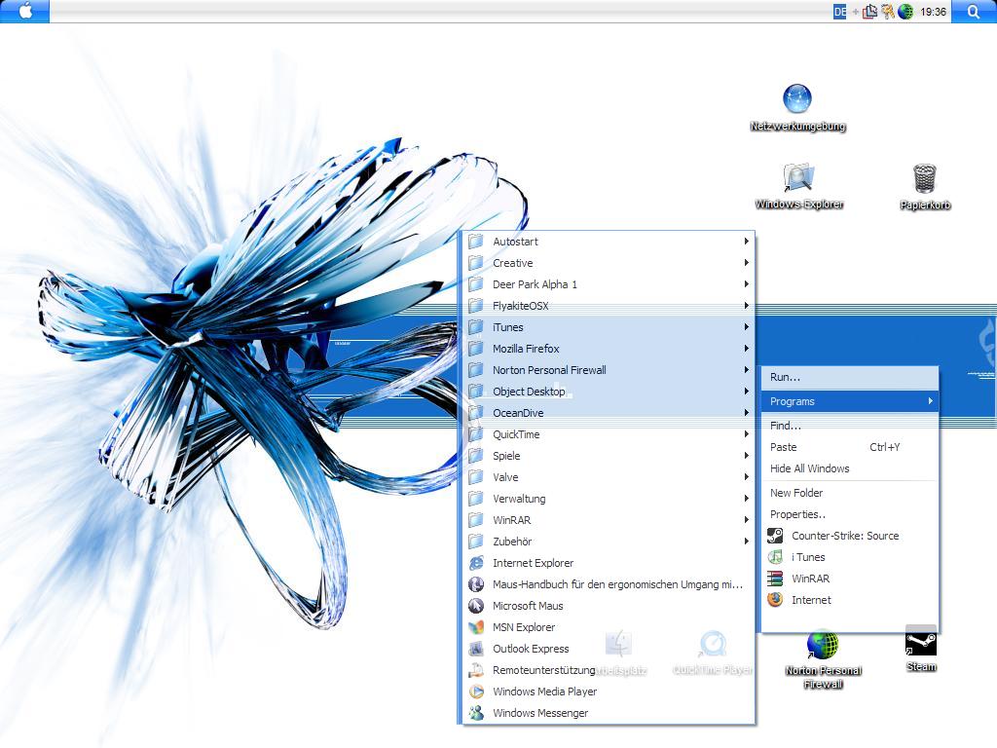
Task: Open WinRAR shortcut in right menu
Action: point(849,579)
